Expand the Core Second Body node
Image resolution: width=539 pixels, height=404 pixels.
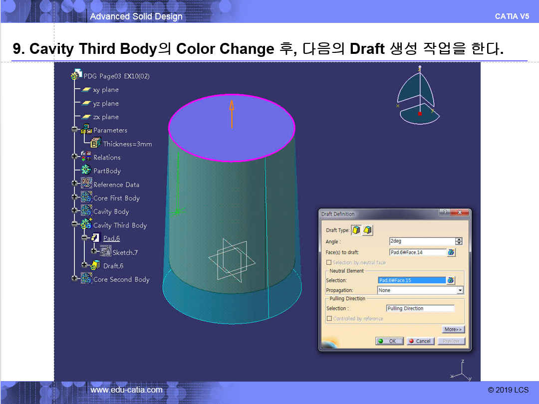coord(74,279)
